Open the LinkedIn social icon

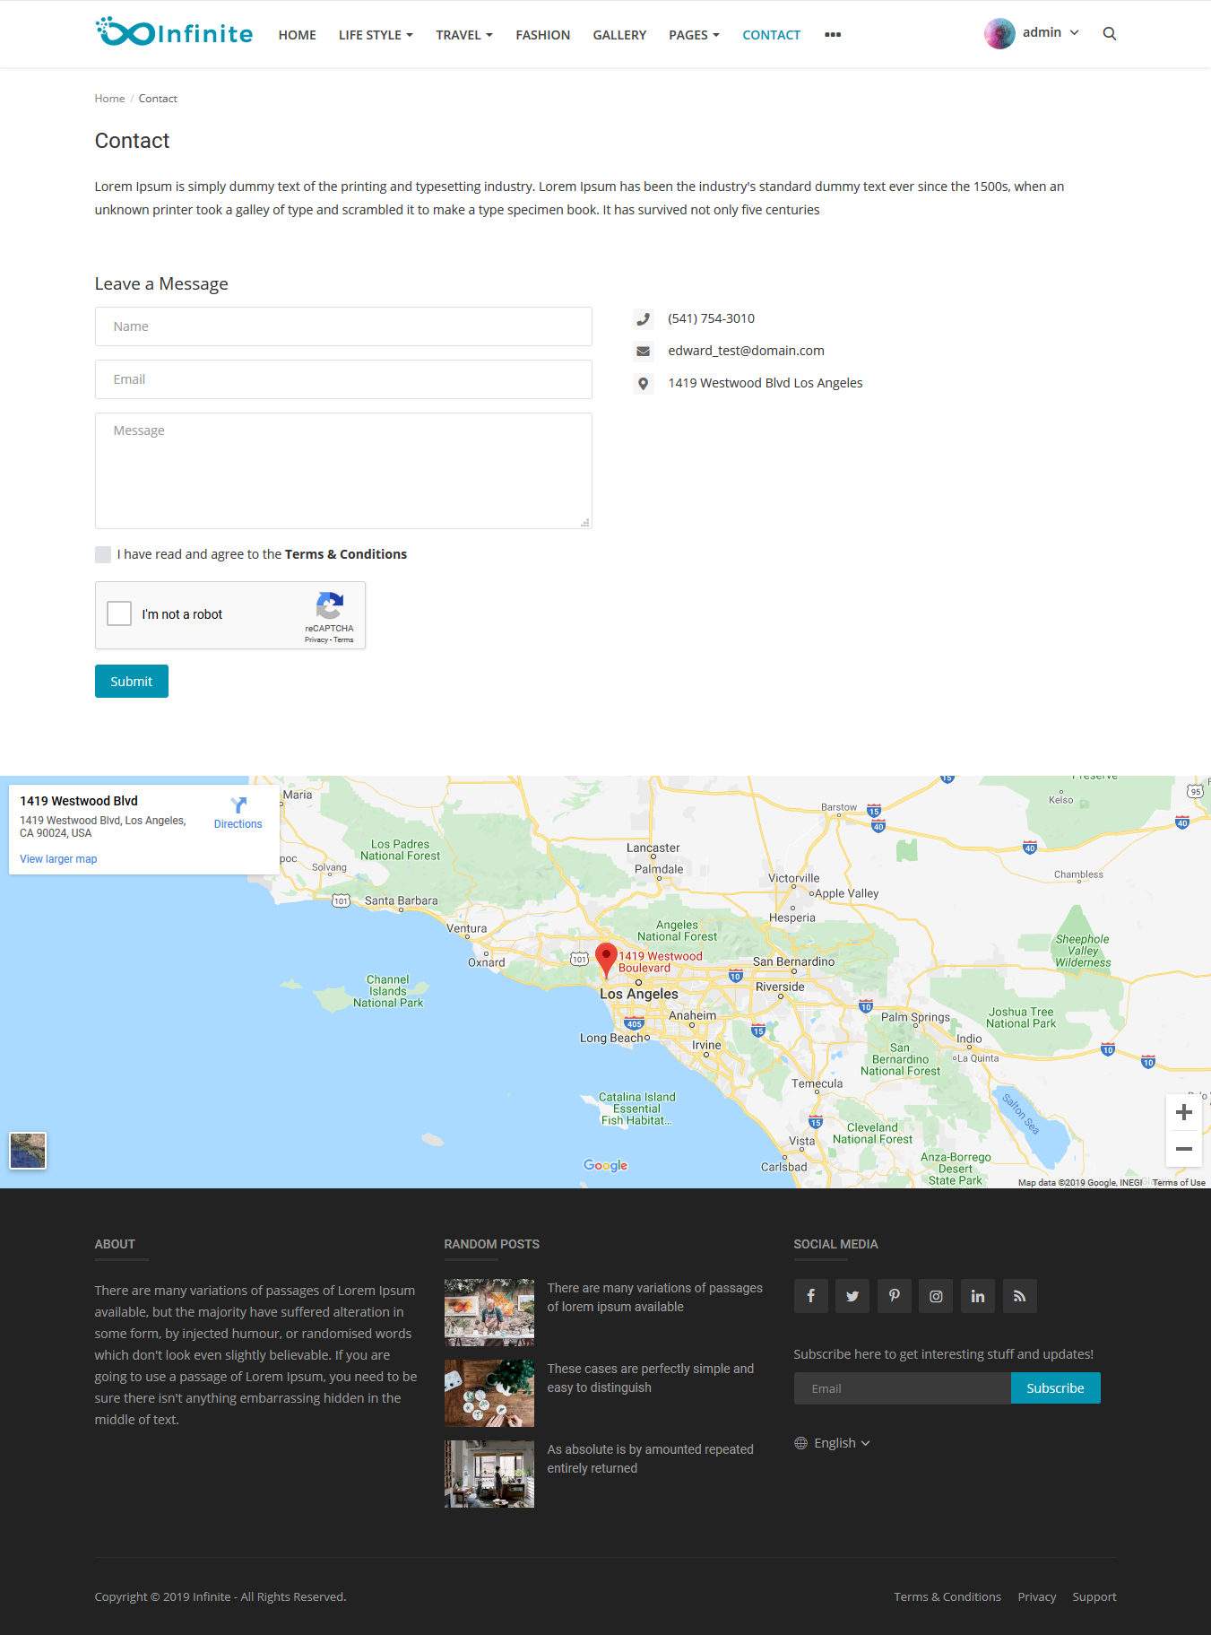(x=978, y=1296)
